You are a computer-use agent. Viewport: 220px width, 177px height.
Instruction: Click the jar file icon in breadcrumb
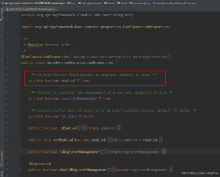tap(3, 3)
